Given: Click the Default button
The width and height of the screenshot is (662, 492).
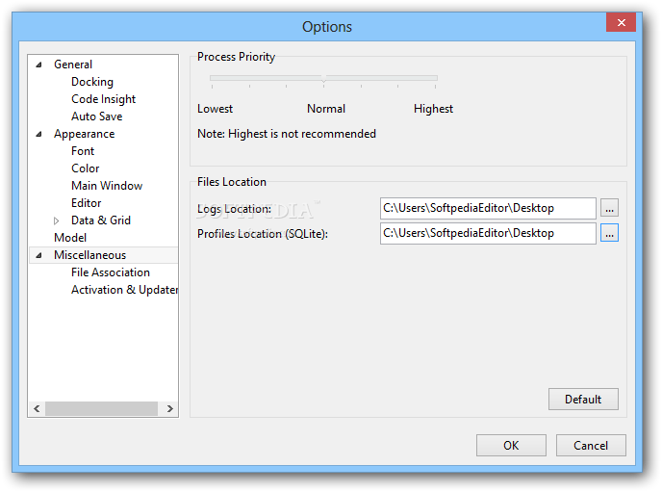Looking at the screenshot, I should click(x=583, y=400).
